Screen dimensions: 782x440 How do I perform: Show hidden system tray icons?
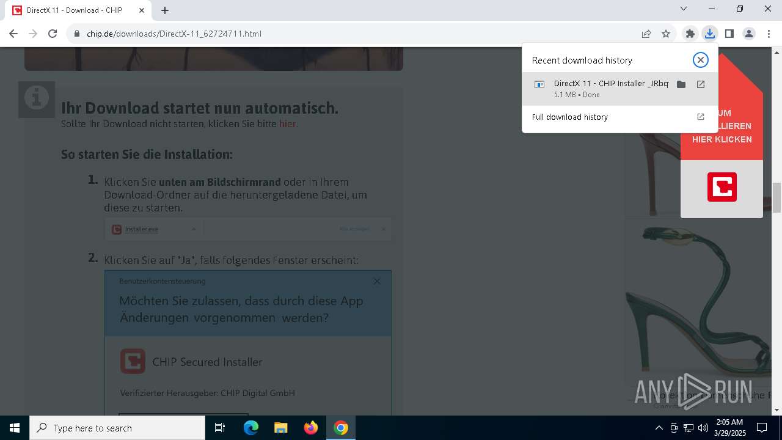[659, 428]
